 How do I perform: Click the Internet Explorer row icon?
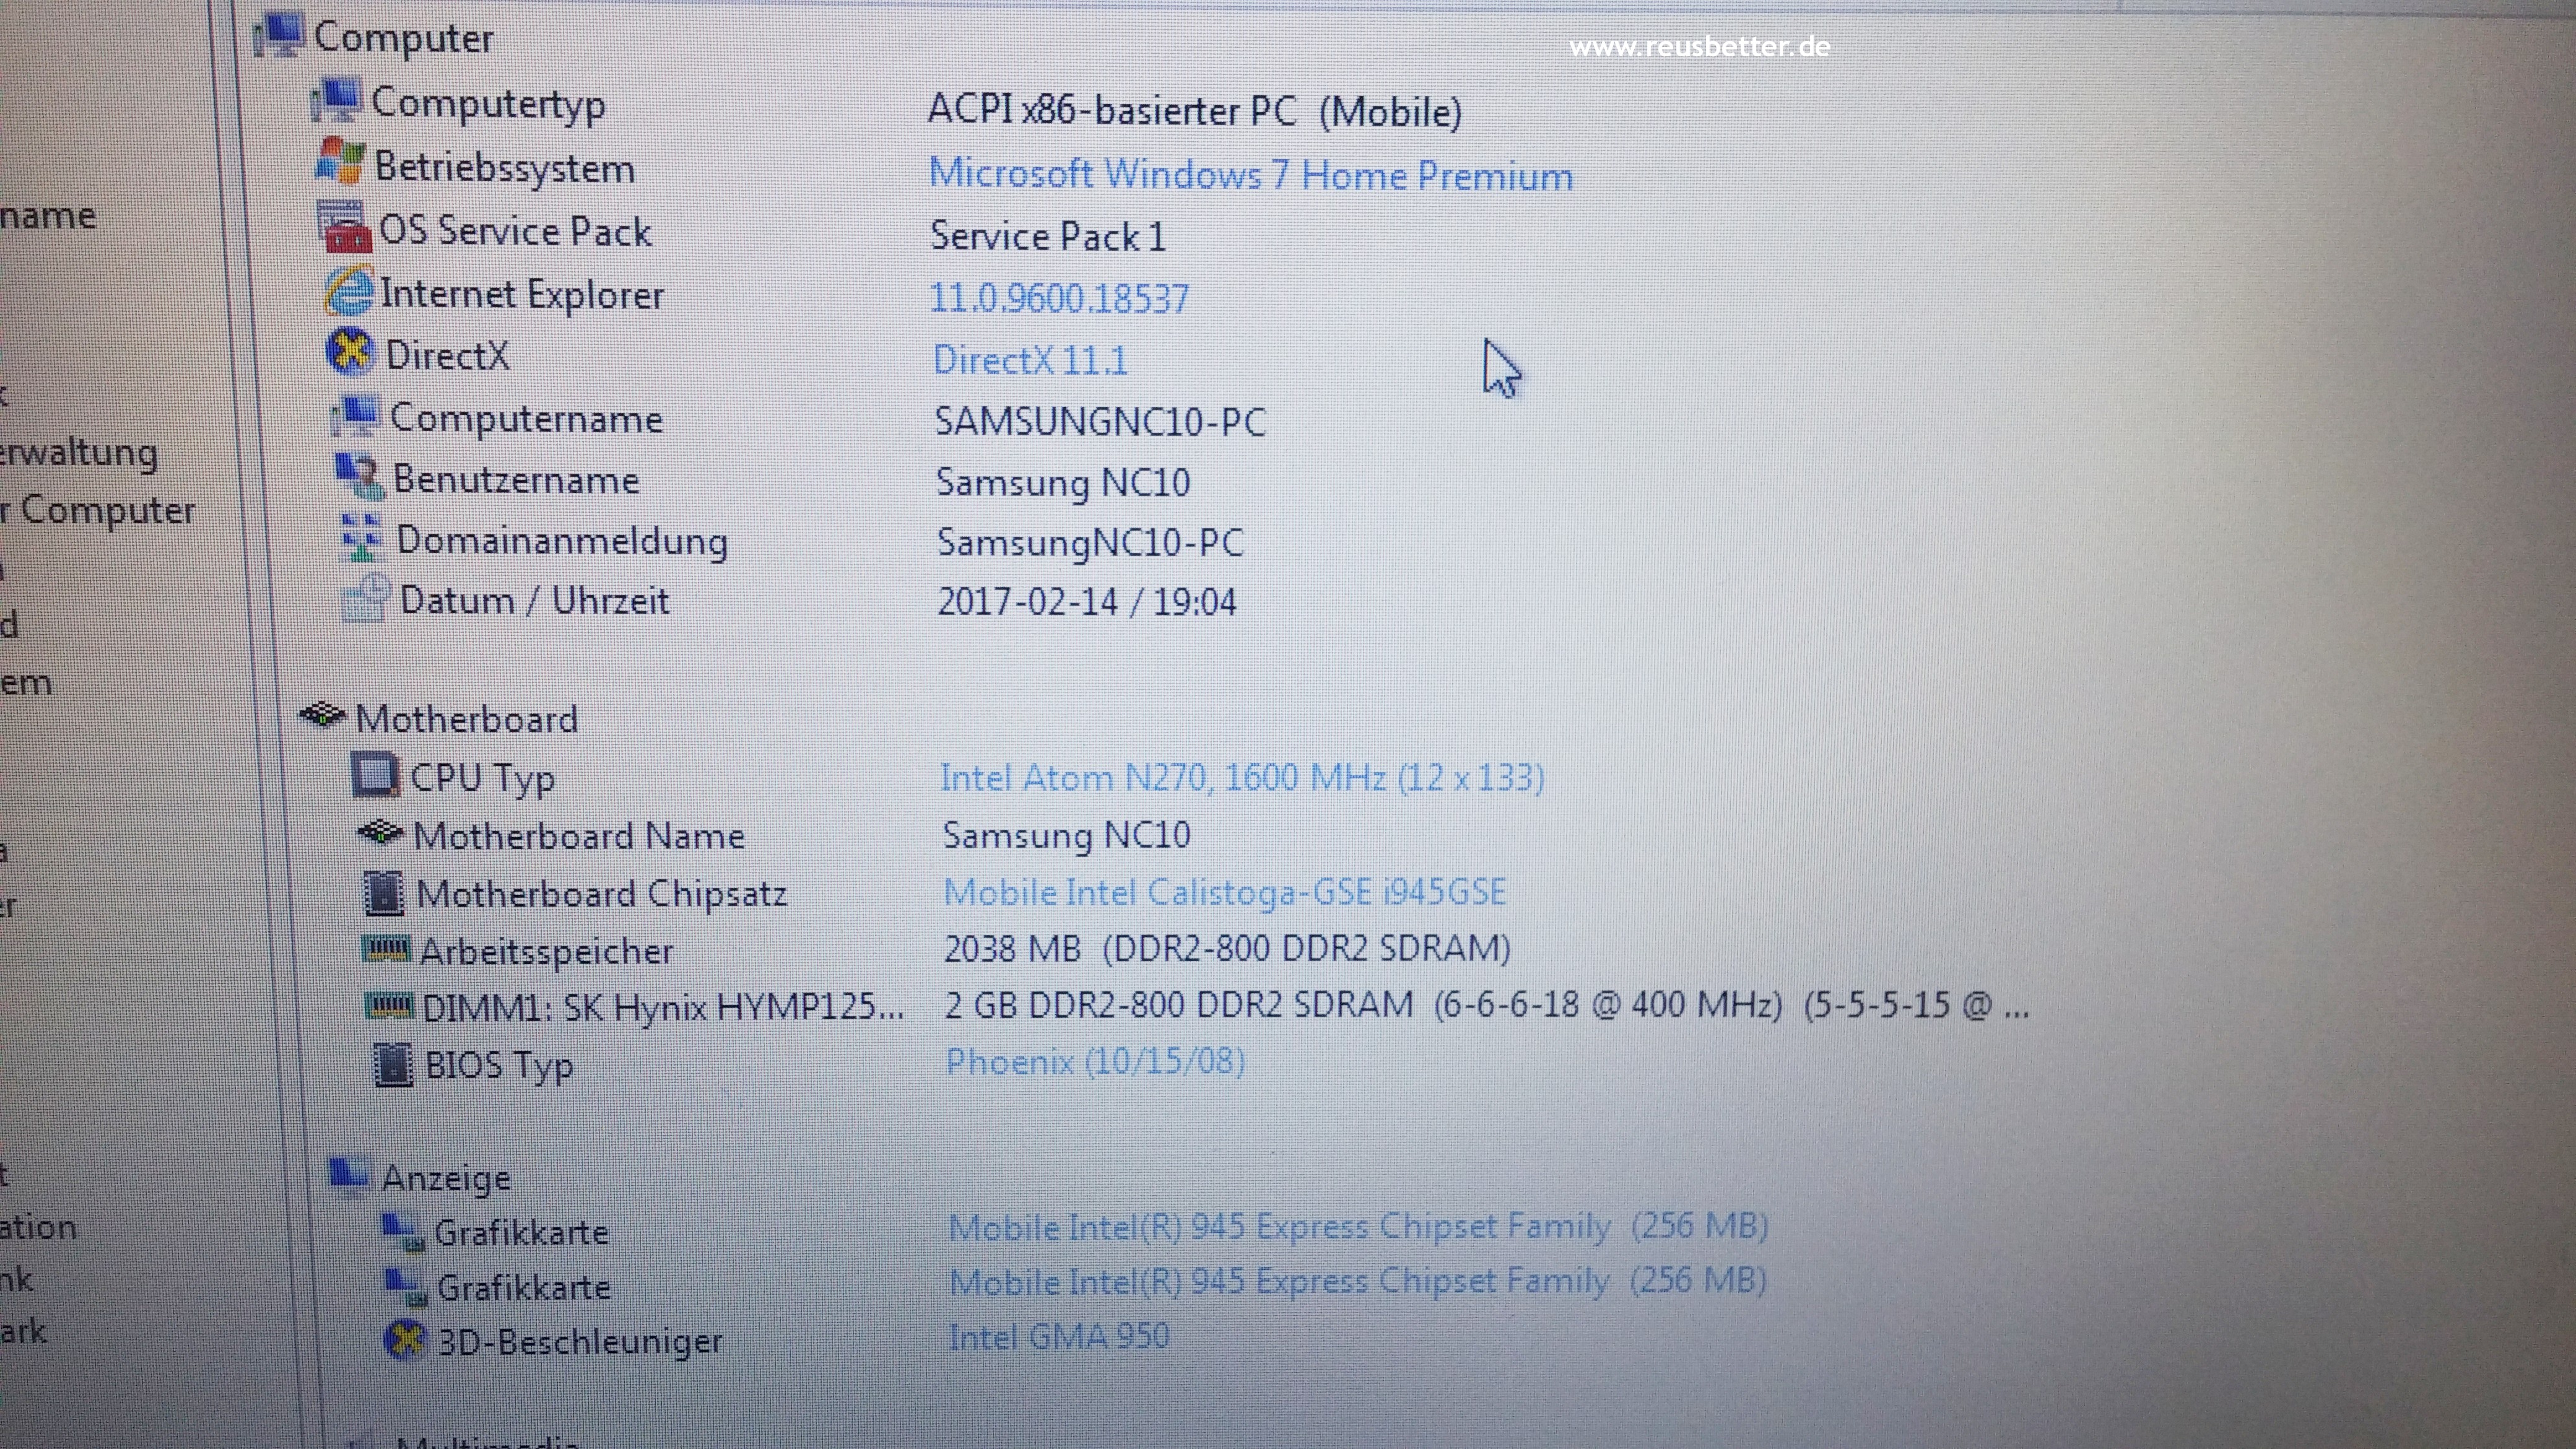349,291
